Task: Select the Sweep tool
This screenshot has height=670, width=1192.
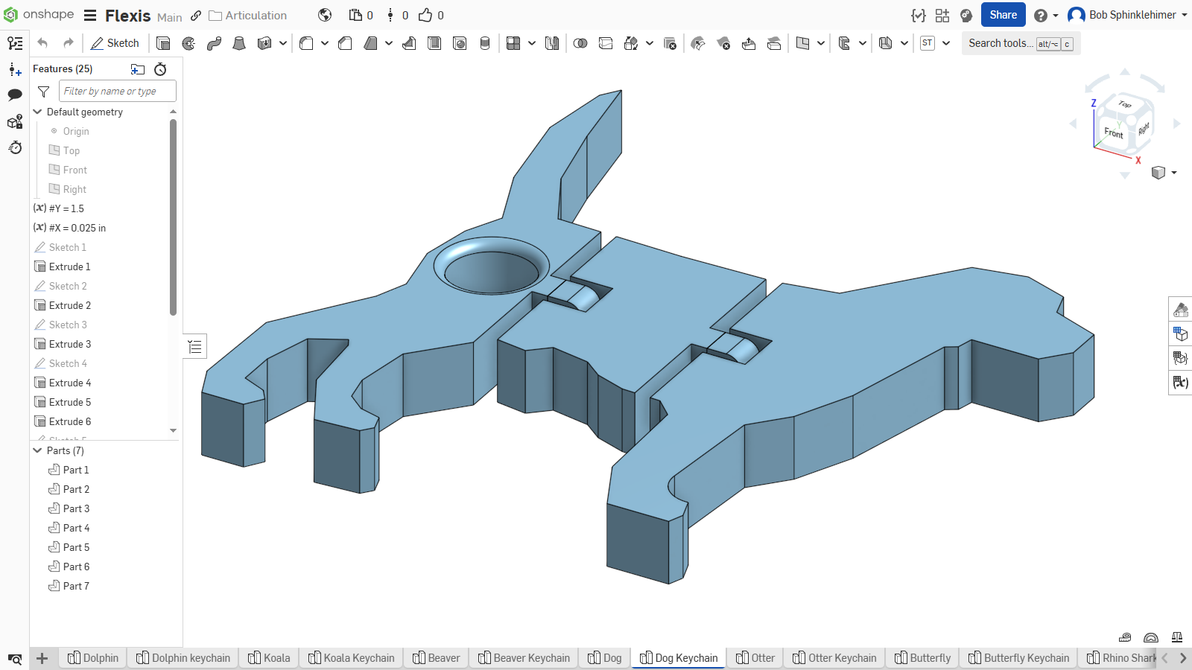Action: click(214, 43)
